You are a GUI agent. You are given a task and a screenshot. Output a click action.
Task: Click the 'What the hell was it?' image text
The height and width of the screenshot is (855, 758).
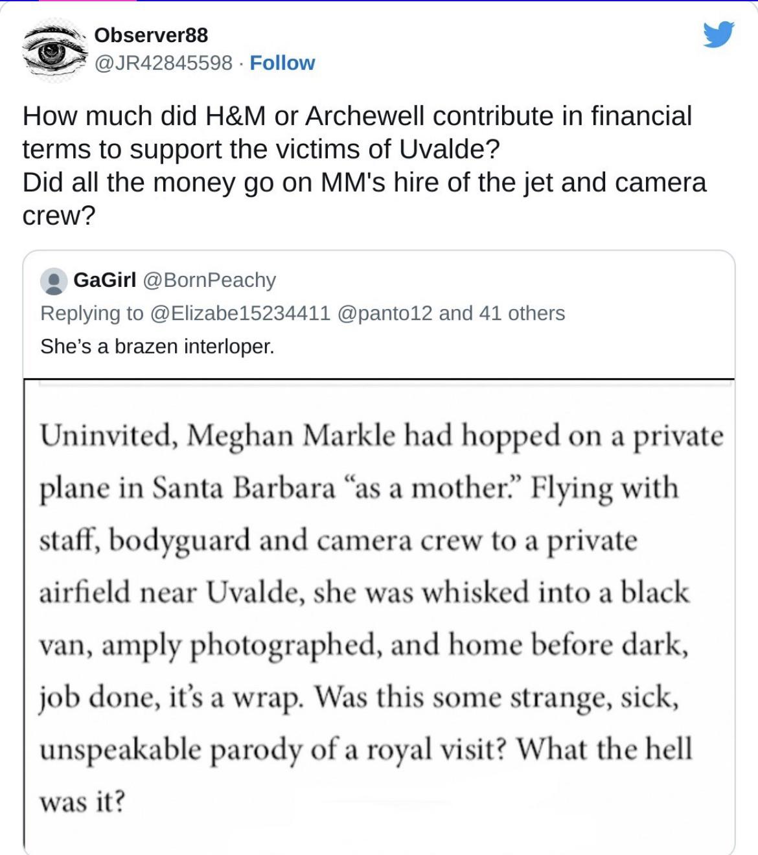pyautogui.click(x=603, y=749)
